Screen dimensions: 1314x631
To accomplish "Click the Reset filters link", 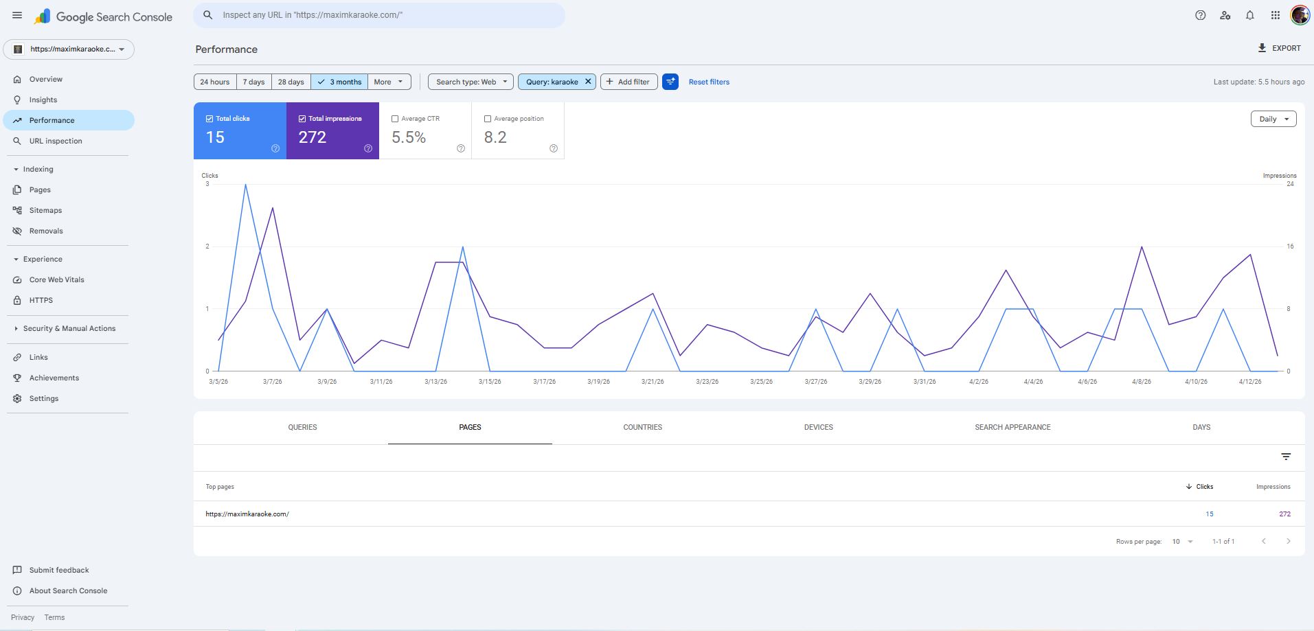I will pos(709,82).
